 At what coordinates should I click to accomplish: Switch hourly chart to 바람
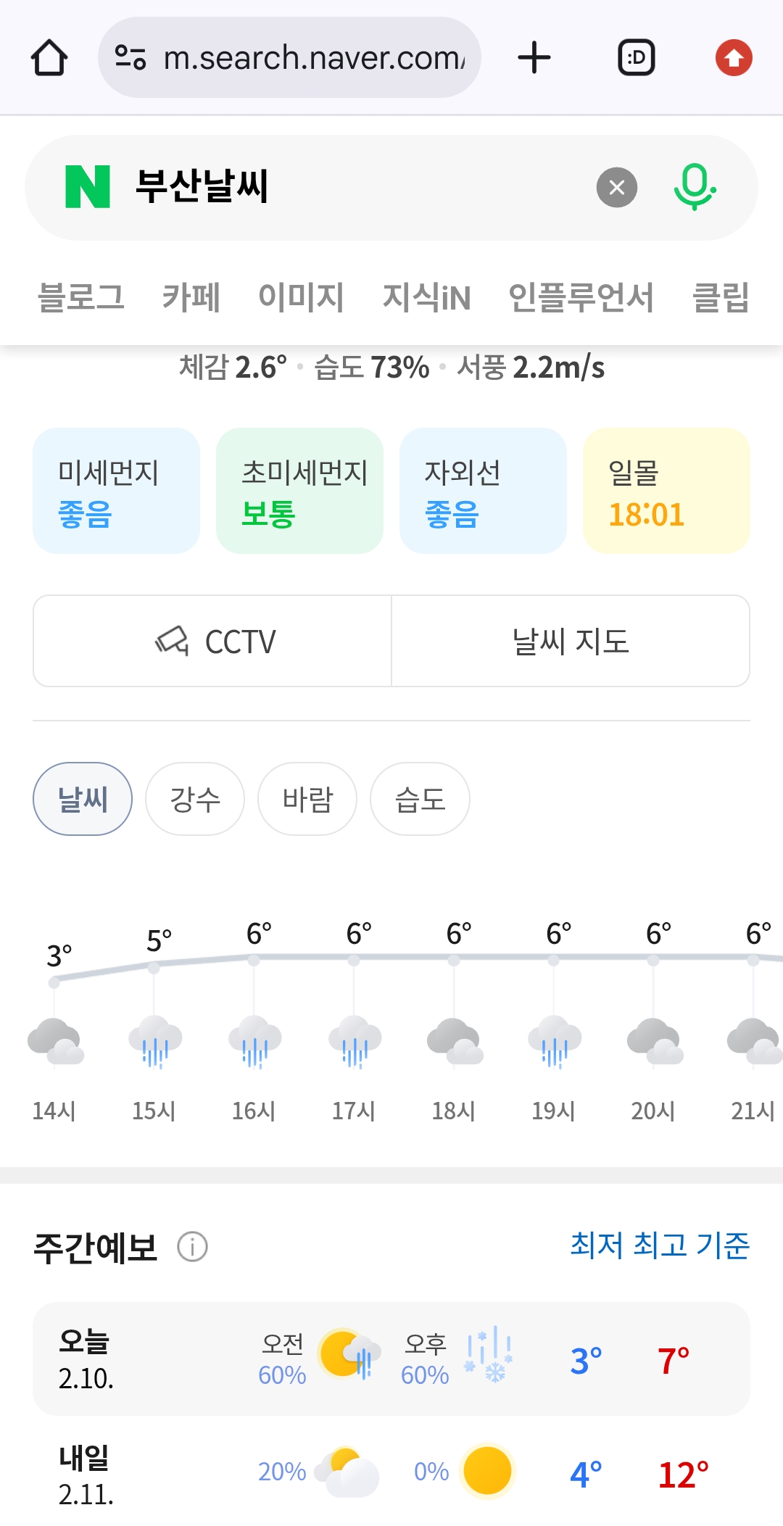[x=307, y=799]
